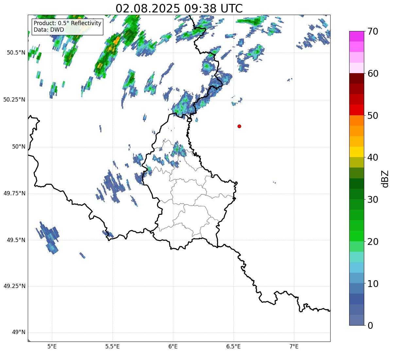The width and height of the screenshot is (393, 353).
Task: Click the 6.5°E longitude label
Action: pyautogui.click(x=233, y=346)
